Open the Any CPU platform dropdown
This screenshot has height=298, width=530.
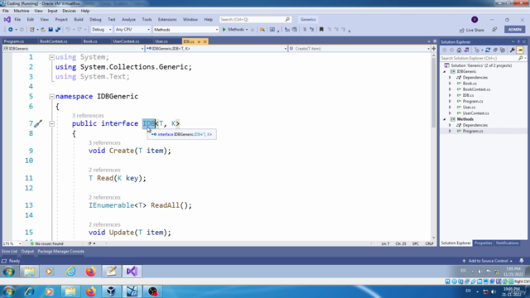[132, 30]
